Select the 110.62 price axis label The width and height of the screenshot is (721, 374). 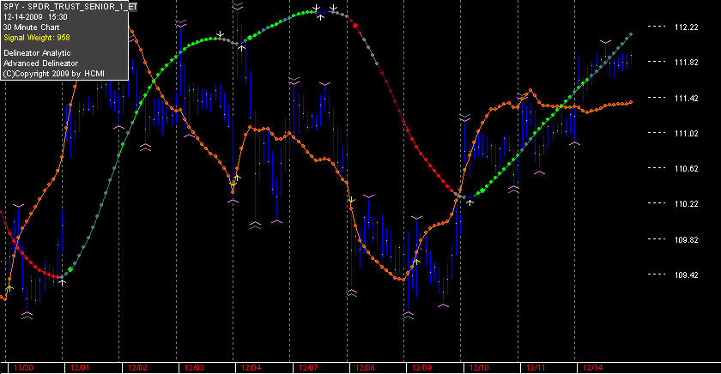click(686, 169)
